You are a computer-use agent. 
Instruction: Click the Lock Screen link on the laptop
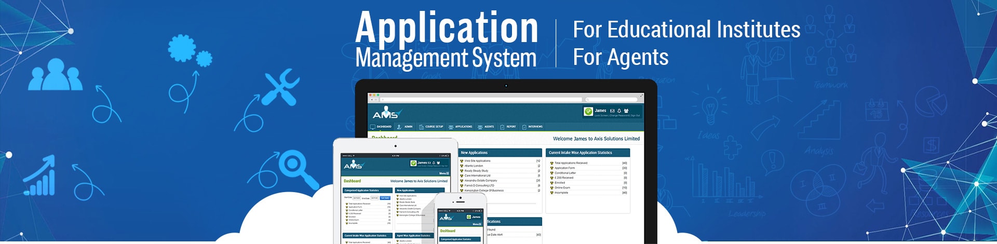pyautogui.click(x=601, y=115)
